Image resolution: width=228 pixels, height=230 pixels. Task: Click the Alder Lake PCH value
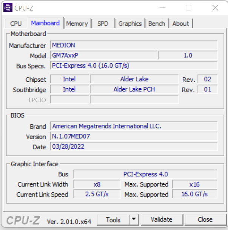click(134, 89)
